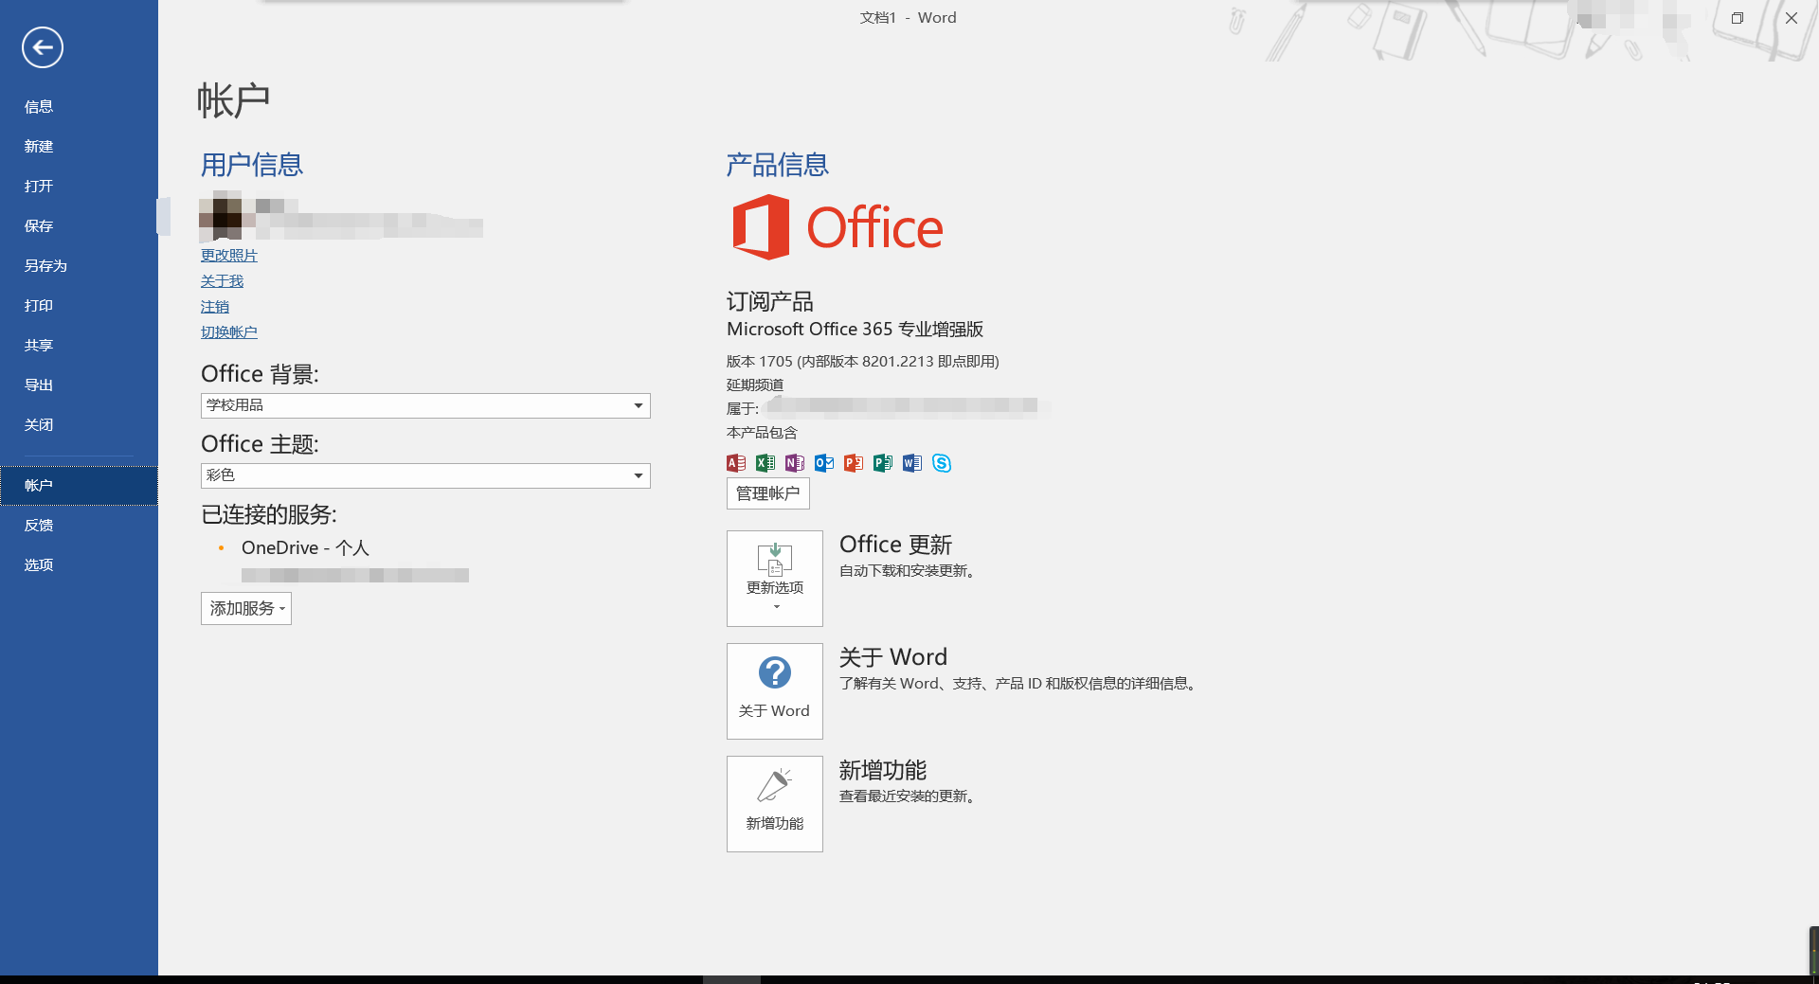Screen dimensions: 1819x984
Task: Click 关闭 in the left sidebar
Action: pyautogui.click(x=79, y=425)
